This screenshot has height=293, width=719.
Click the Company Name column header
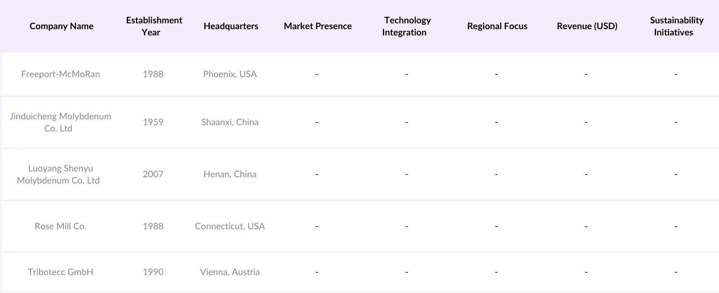[62, 26]
